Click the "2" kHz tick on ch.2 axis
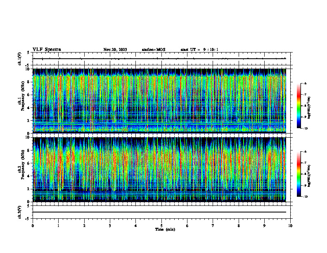The height and width of the screenshot is (253, 327). tap(29, 189)
